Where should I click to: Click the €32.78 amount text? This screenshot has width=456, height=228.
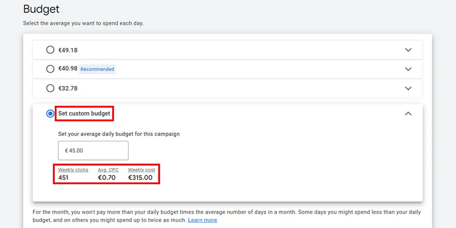[x=68, y=88]
